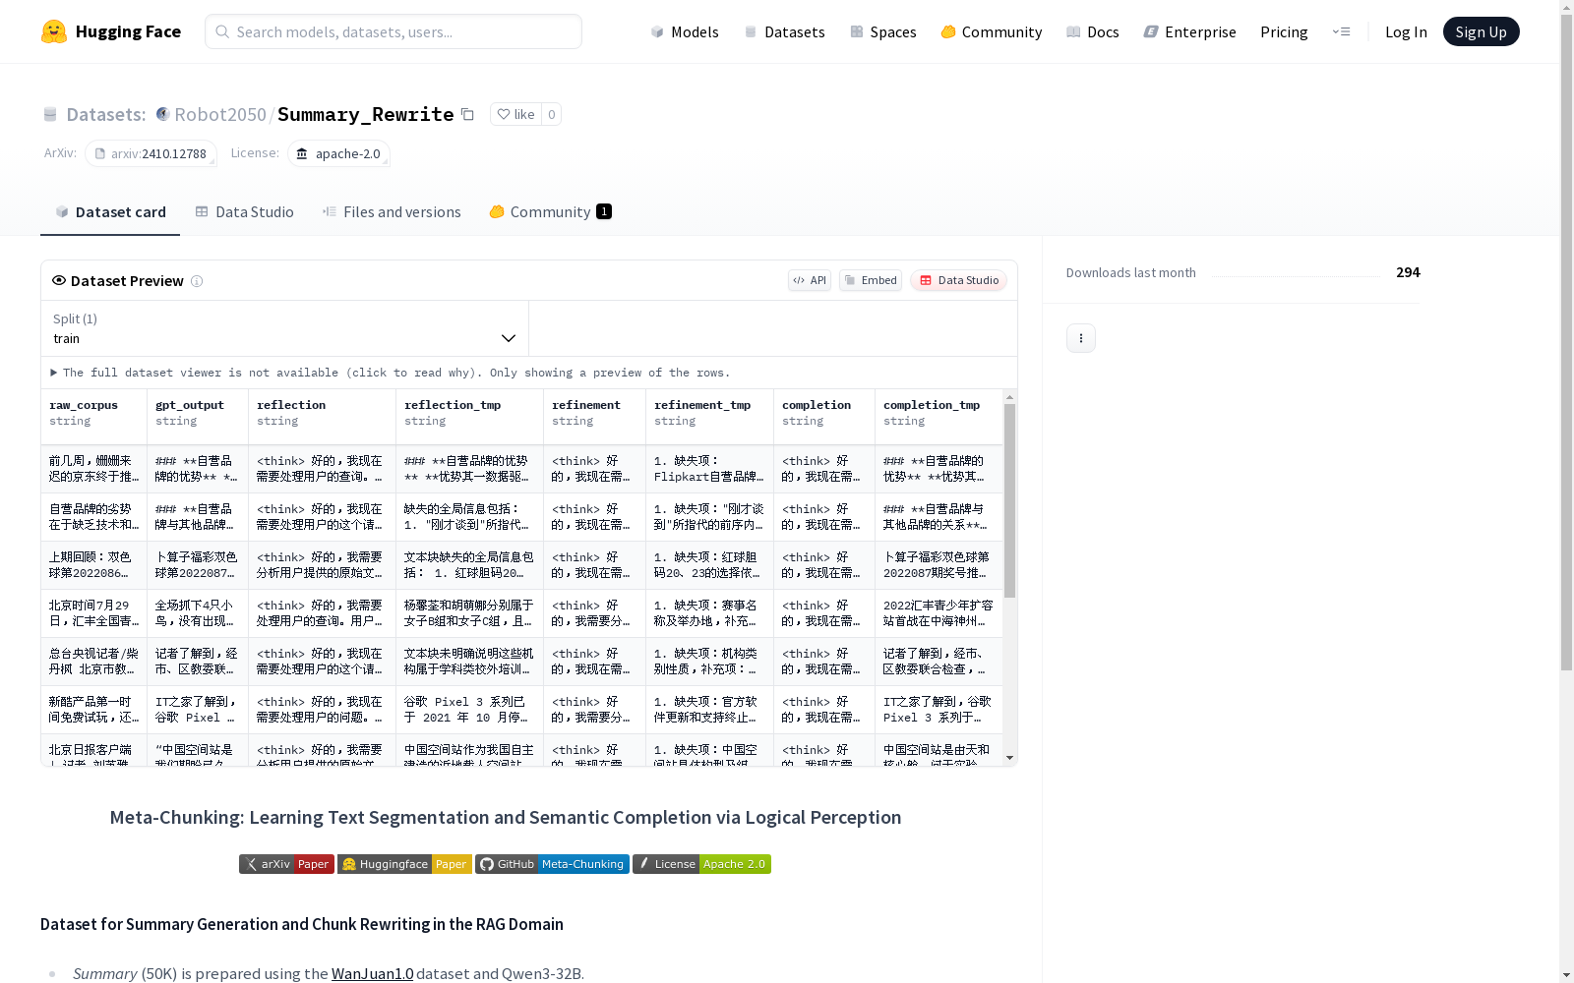Click the Robot2050 avatar icon
The height and width of the screenshot is (983, 1574).
click(163, 114)
